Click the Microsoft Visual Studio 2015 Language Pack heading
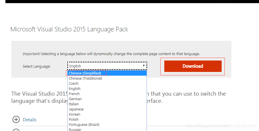Image resolution: width=259 pixels, height=131 pixels. [69, 29]
